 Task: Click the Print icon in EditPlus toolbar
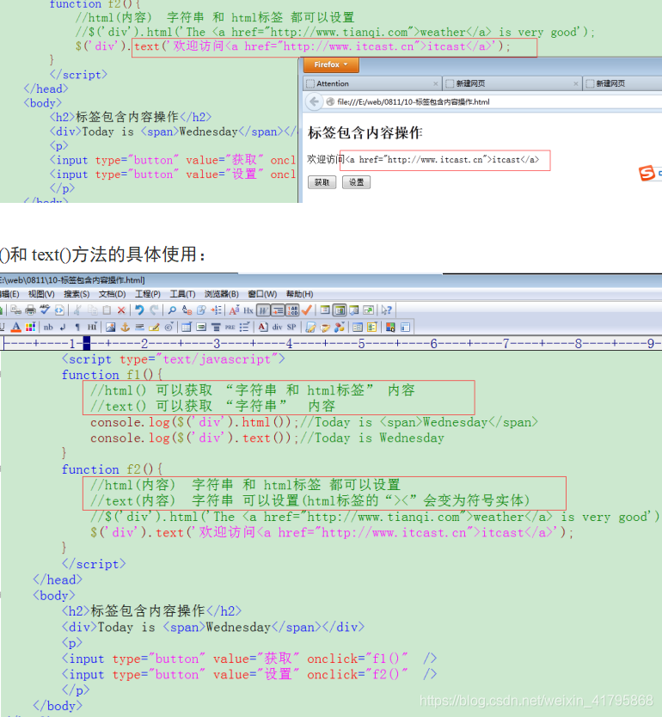coord(30,310)
